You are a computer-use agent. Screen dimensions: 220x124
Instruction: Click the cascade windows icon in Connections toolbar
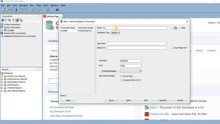click(x=21, y=20)
